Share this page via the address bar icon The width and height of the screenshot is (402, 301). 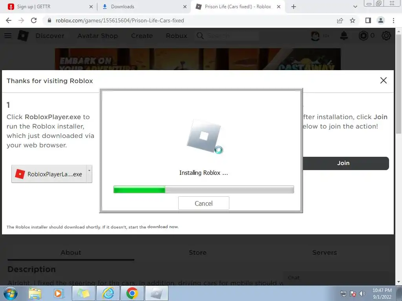(x=340, y=20)
